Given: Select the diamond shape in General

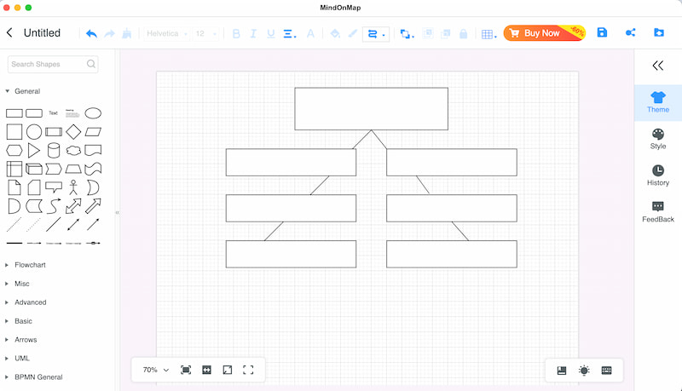Looking at the screenshot, I should (x=73, y=132).
